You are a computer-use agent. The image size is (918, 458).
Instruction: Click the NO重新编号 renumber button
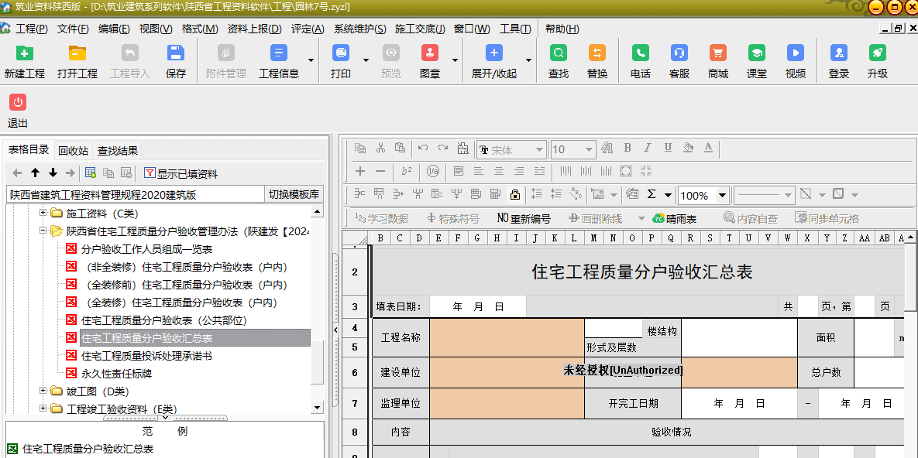(x=524, y=218)
